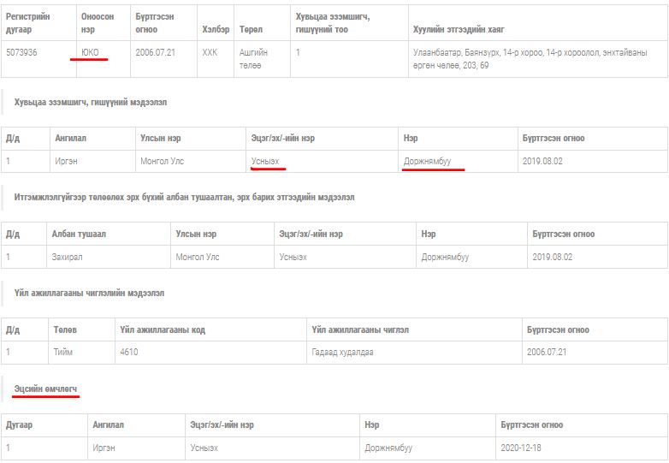Select the Ашгийн төлөө type cell
This screenshot has width=669, height=463.
point(253,58)
